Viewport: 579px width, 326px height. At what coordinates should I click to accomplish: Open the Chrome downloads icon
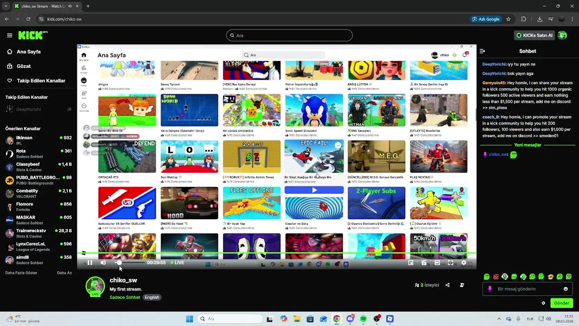(540, 19)
